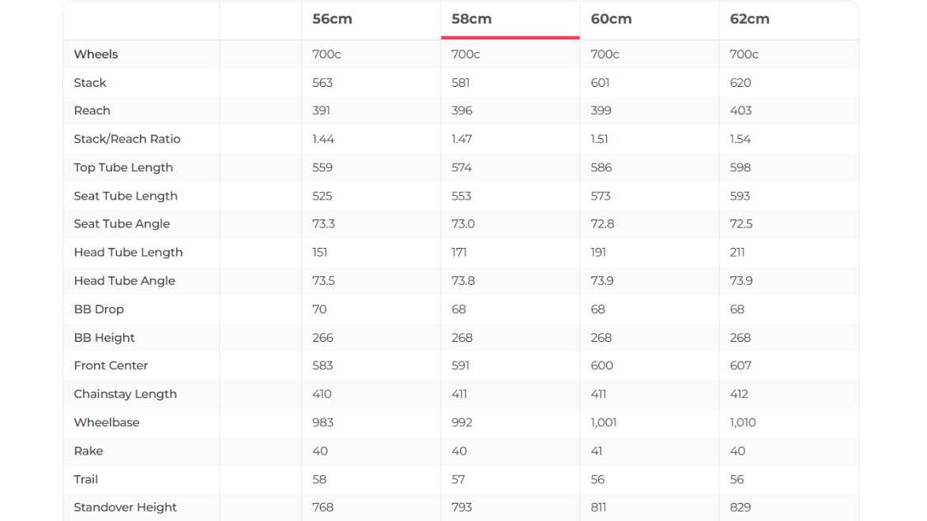Select the Front Center row label
The height and width of the screenshot is (521, 927).
111,365
